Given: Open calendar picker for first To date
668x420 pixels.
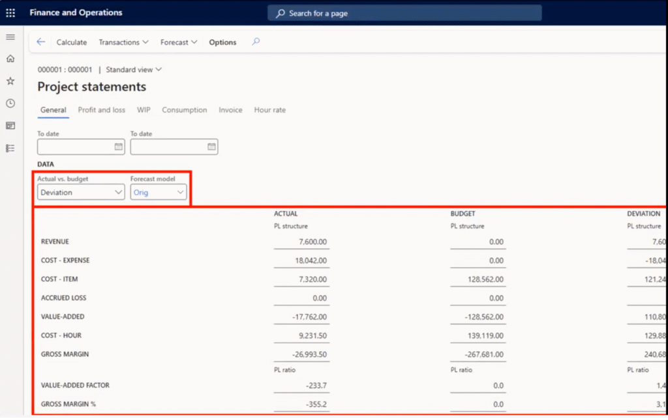Looking at the screenshot, I should [x=119, y=147].
